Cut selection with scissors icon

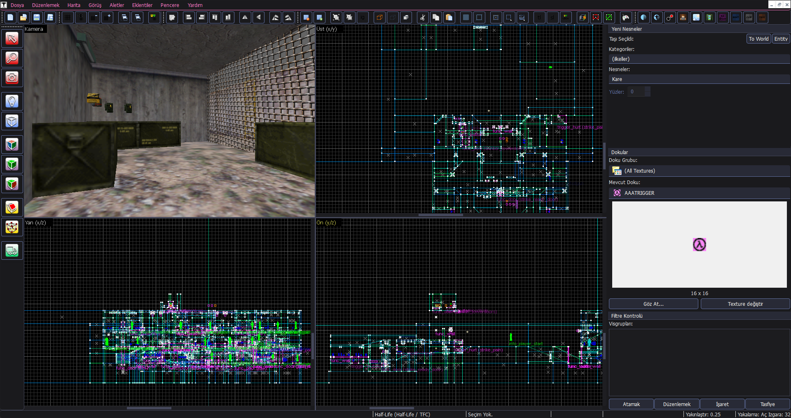tap(422, 17)
